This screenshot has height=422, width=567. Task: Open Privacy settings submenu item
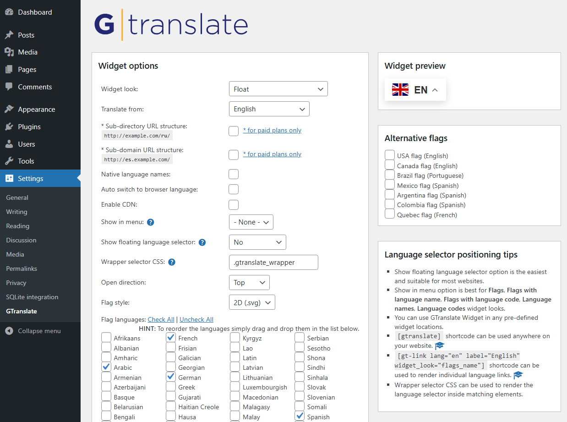tap(16, 283)
